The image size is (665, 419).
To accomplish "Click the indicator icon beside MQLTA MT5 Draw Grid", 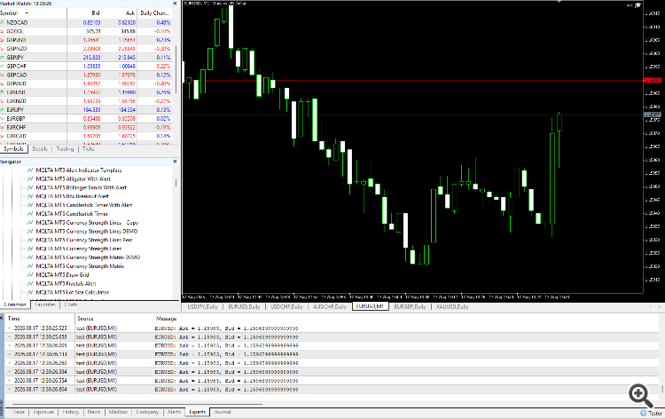I will 30,274.
